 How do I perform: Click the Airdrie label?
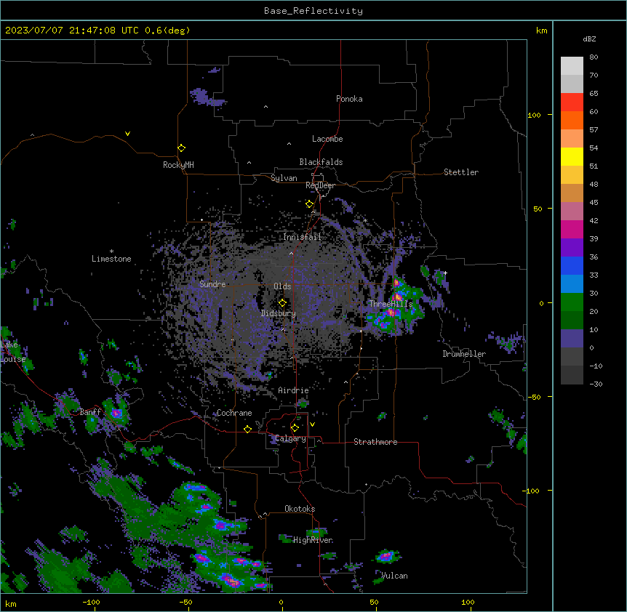pos(293,390)
